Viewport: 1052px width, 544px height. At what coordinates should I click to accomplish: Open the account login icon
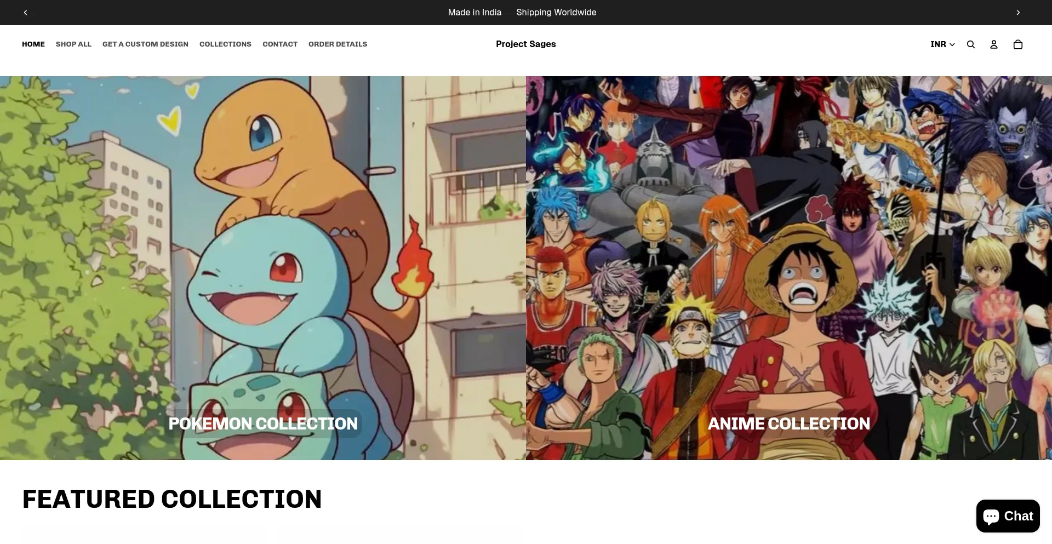[x=993, y=44]
